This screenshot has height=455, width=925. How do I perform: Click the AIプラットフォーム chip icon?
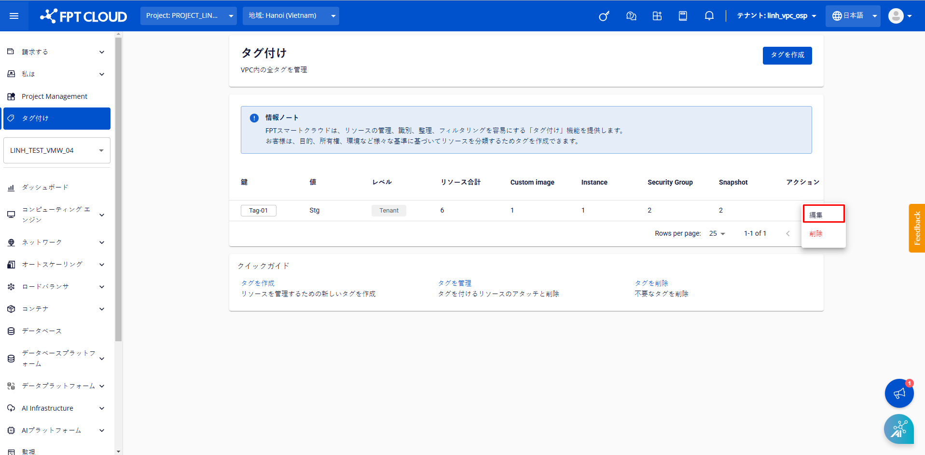click(11, 430)
